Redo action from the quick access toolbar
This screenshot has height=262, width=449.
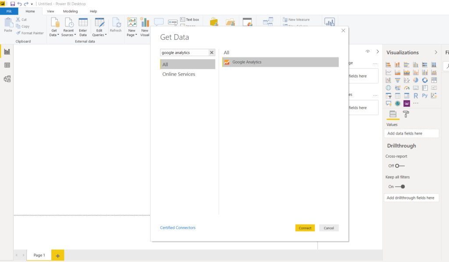[x=26, y=4]
